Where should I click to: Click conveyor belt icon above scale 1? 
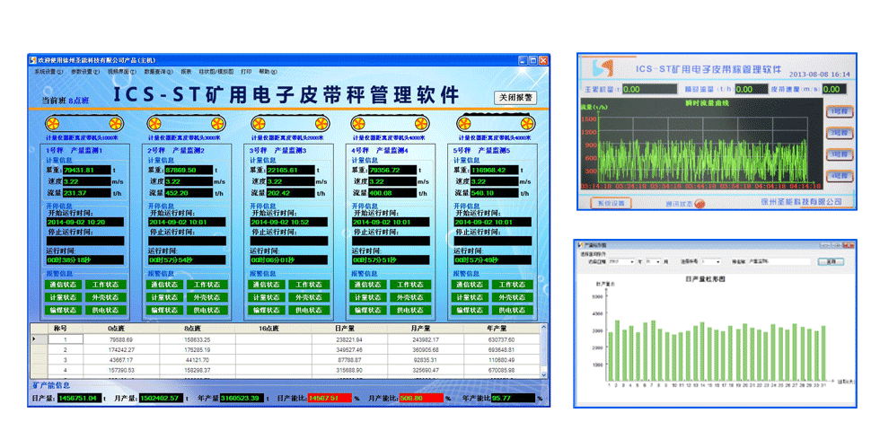pyautogui.click(x=82, y=123)
